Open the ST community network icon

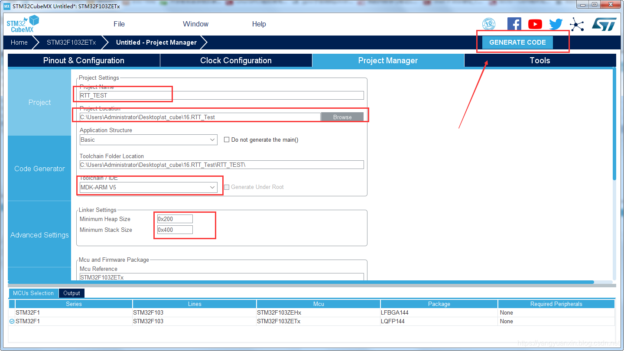(577, 24)
